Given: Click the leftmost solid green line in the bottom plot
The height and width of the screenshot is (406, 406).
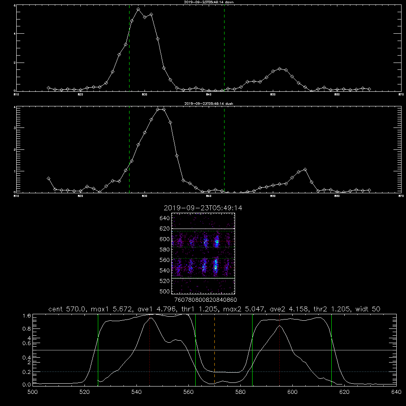Looking at the screenshot, I should click(98, 350).
